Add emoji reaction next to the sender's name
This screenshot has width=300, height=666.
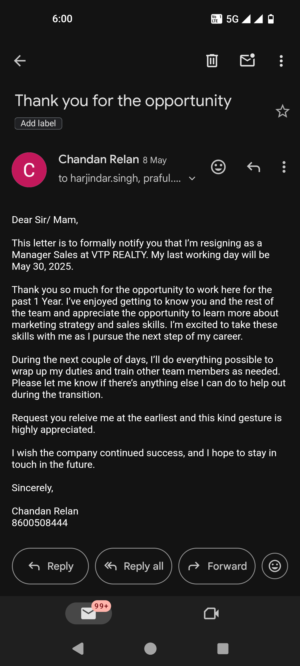pos(218,167)
